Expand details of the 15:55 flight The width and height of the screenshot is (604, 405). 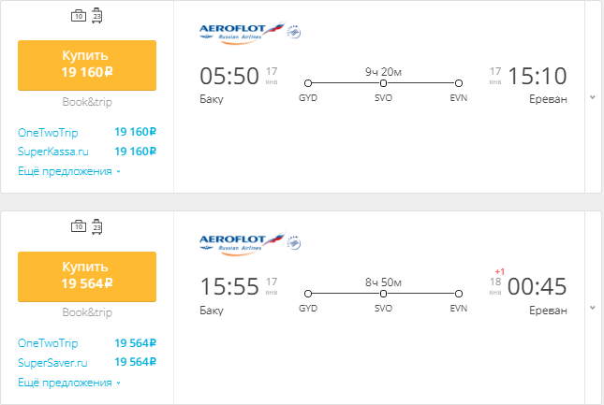591,308
